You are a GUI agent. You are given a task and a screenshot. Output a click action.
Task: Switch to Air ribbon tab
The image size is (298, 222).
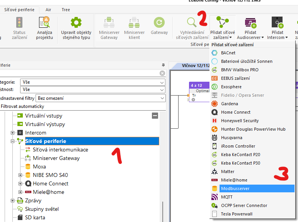pos(48,10)
